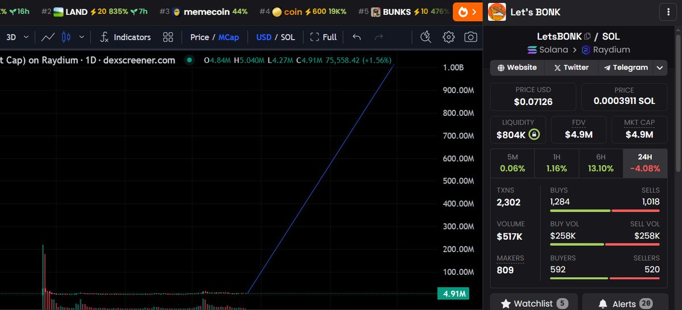Click the Website globe icon

(x=501, y=68)
